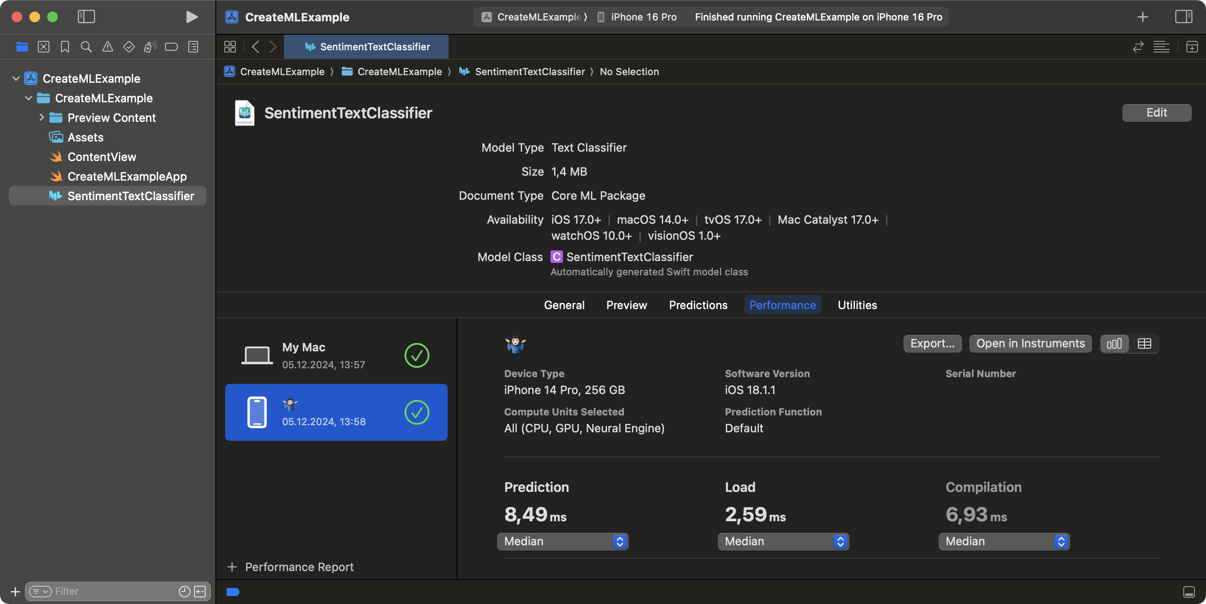Go forward in editor history
Screen dimensions: 1206x604
[273, 47]
